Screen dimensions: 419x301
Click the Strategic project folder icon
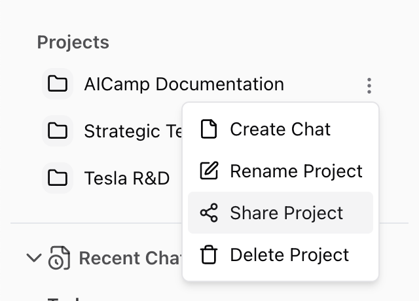click(x=58, y=131)
